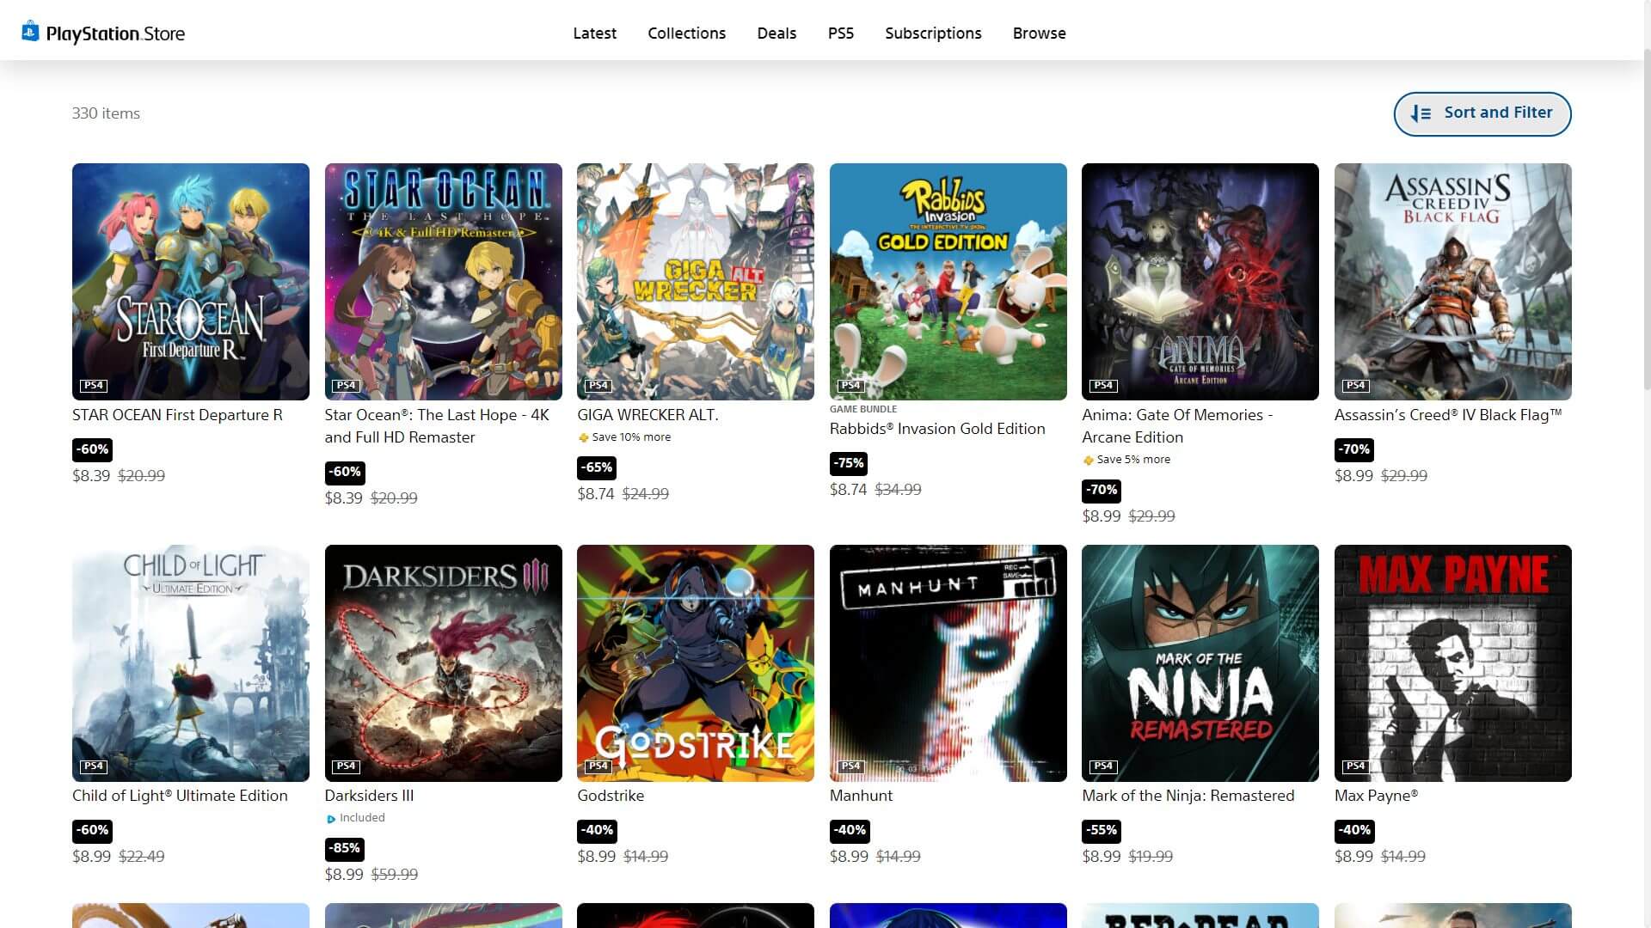Image resolution: width=1651 pixels, height=928 pixels.
Task: Open the Mark of the Ninja: Remastered link
Action: click(x=1188, y=796)
